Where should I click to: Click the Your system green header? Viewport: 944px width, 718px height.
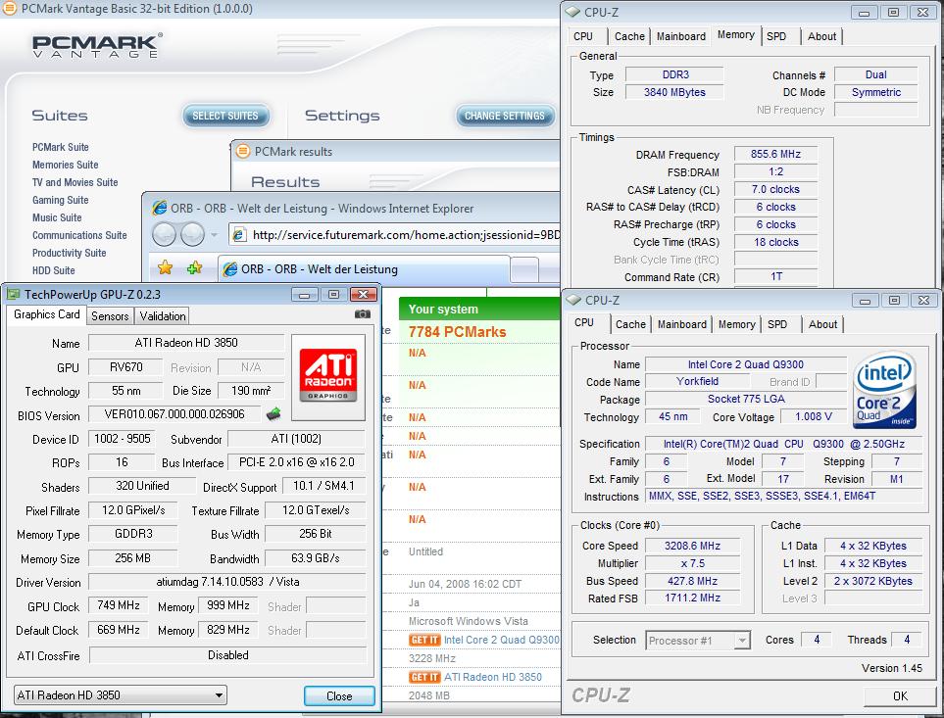[x=479, y=309]
